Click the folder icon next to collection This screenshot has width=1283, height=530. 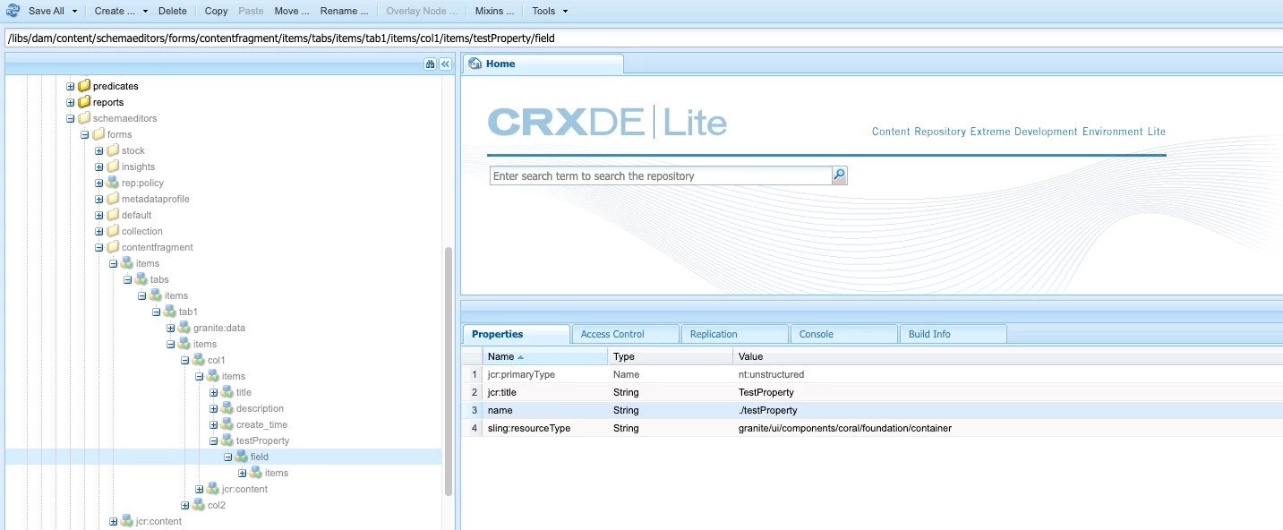point(113,231)
